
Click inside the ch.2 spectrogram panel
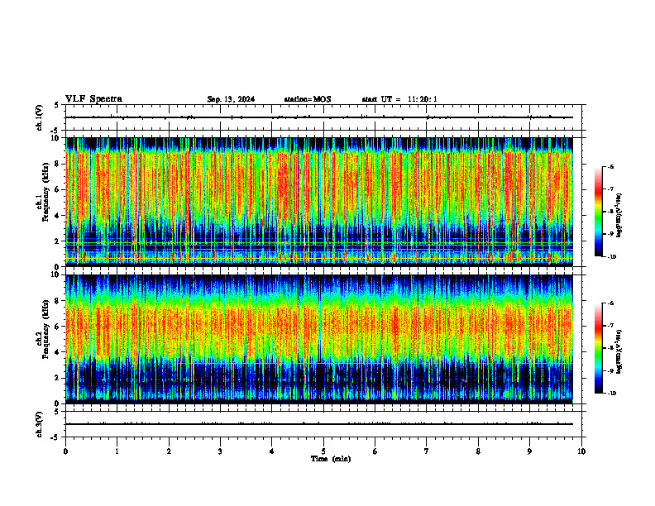tap(319, 339)
